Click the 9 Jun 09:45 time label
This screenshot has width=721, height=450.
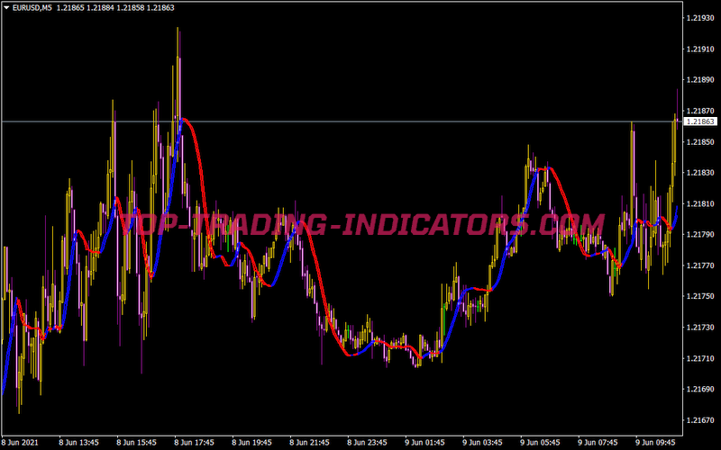(656, 443)
